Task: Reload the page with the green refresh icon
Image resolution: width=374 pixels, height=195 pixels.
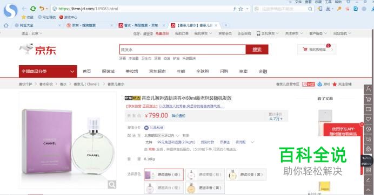Action: coord(33,9)
